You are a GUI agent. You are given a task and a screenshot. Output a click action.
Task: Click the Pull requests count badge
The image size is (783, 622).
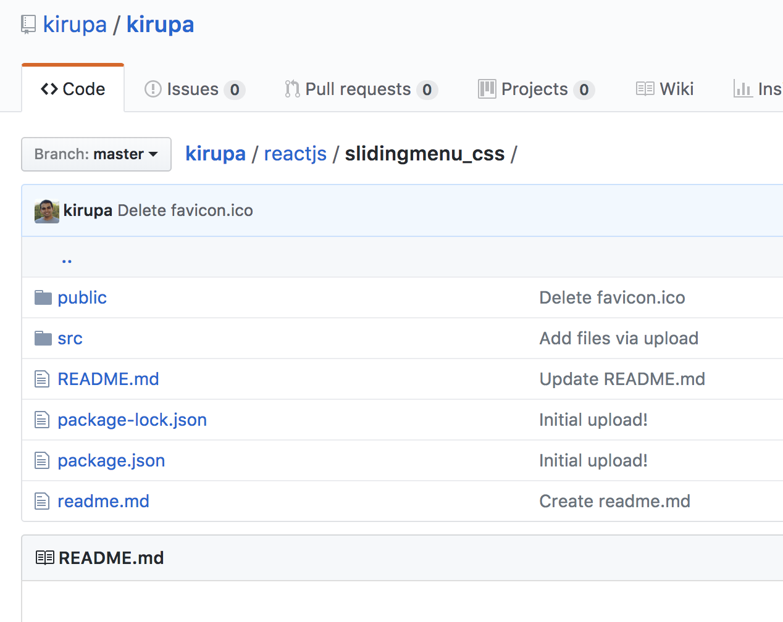427,90
